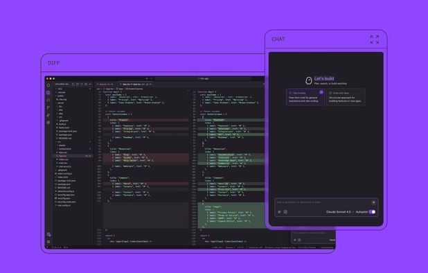Select the Explorer icon in activity bar
The image size is (428, 273).
tap(48, 93)
